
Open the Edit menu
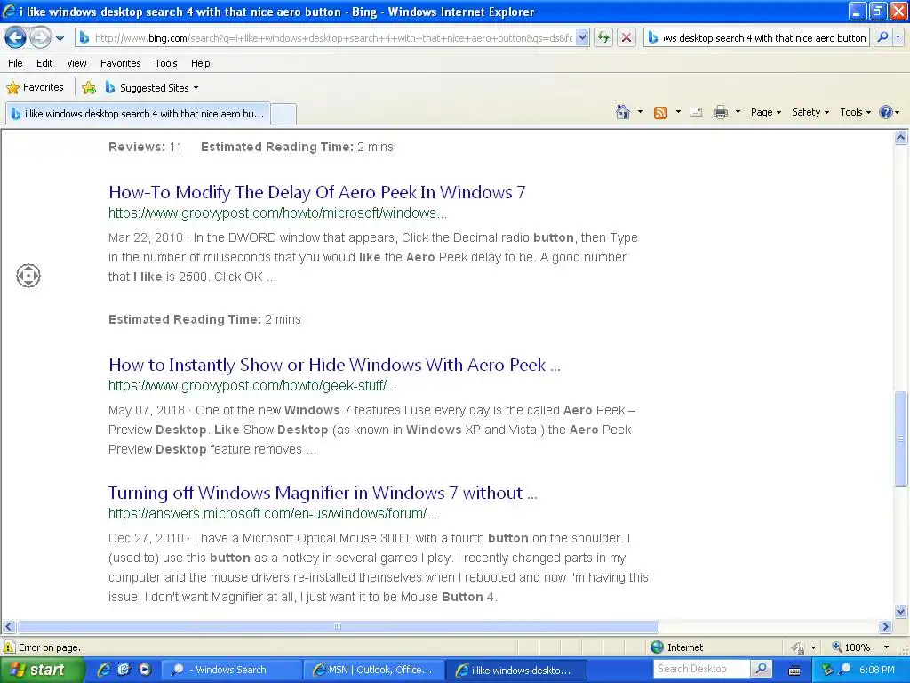point(44,63)
